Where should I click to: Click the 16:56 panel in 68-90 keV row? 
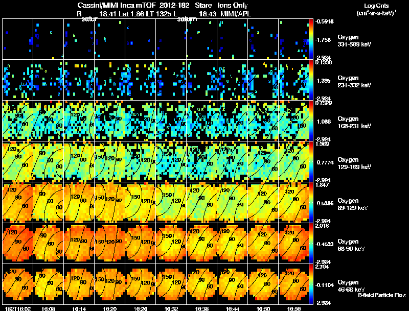(293, 243)
